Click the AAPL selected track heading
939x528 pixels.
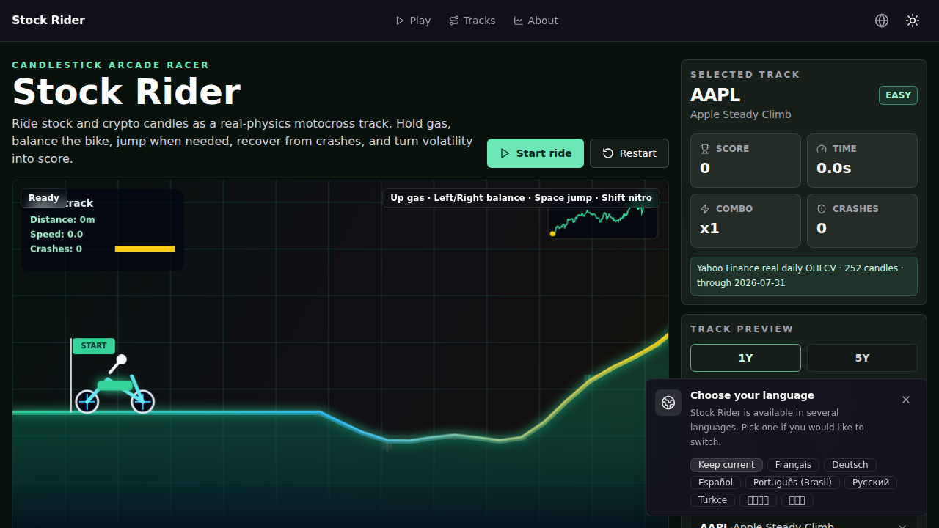(715, 95)
